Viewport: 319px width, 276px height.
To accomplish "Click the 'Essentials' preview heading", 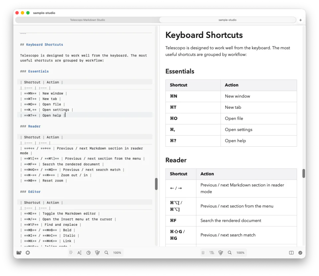I will [x=180, y=71].
